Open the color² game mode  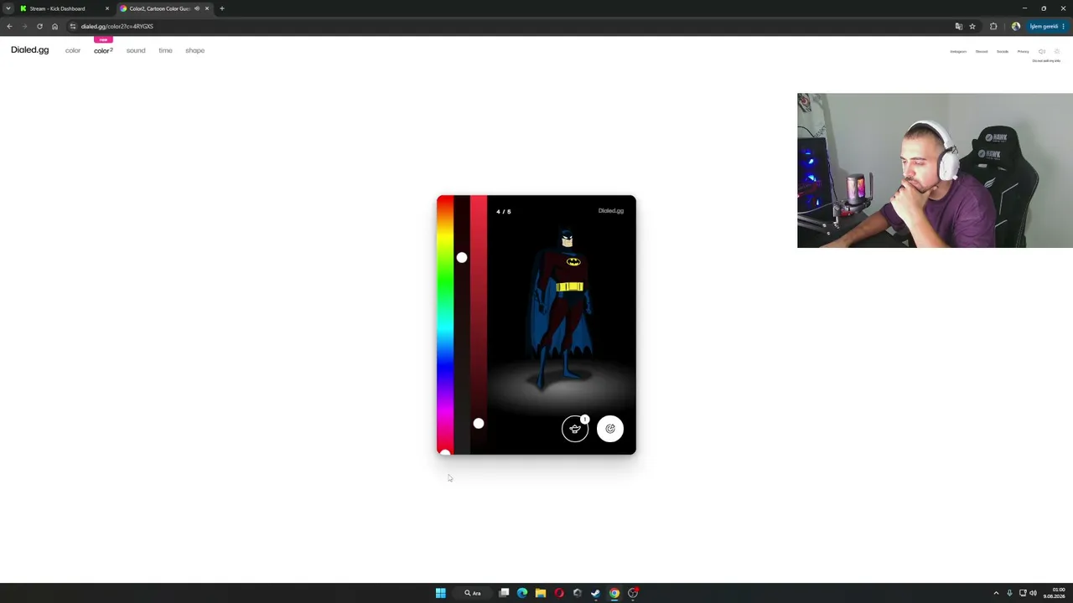pyautogui.click(x=103, y=50)
